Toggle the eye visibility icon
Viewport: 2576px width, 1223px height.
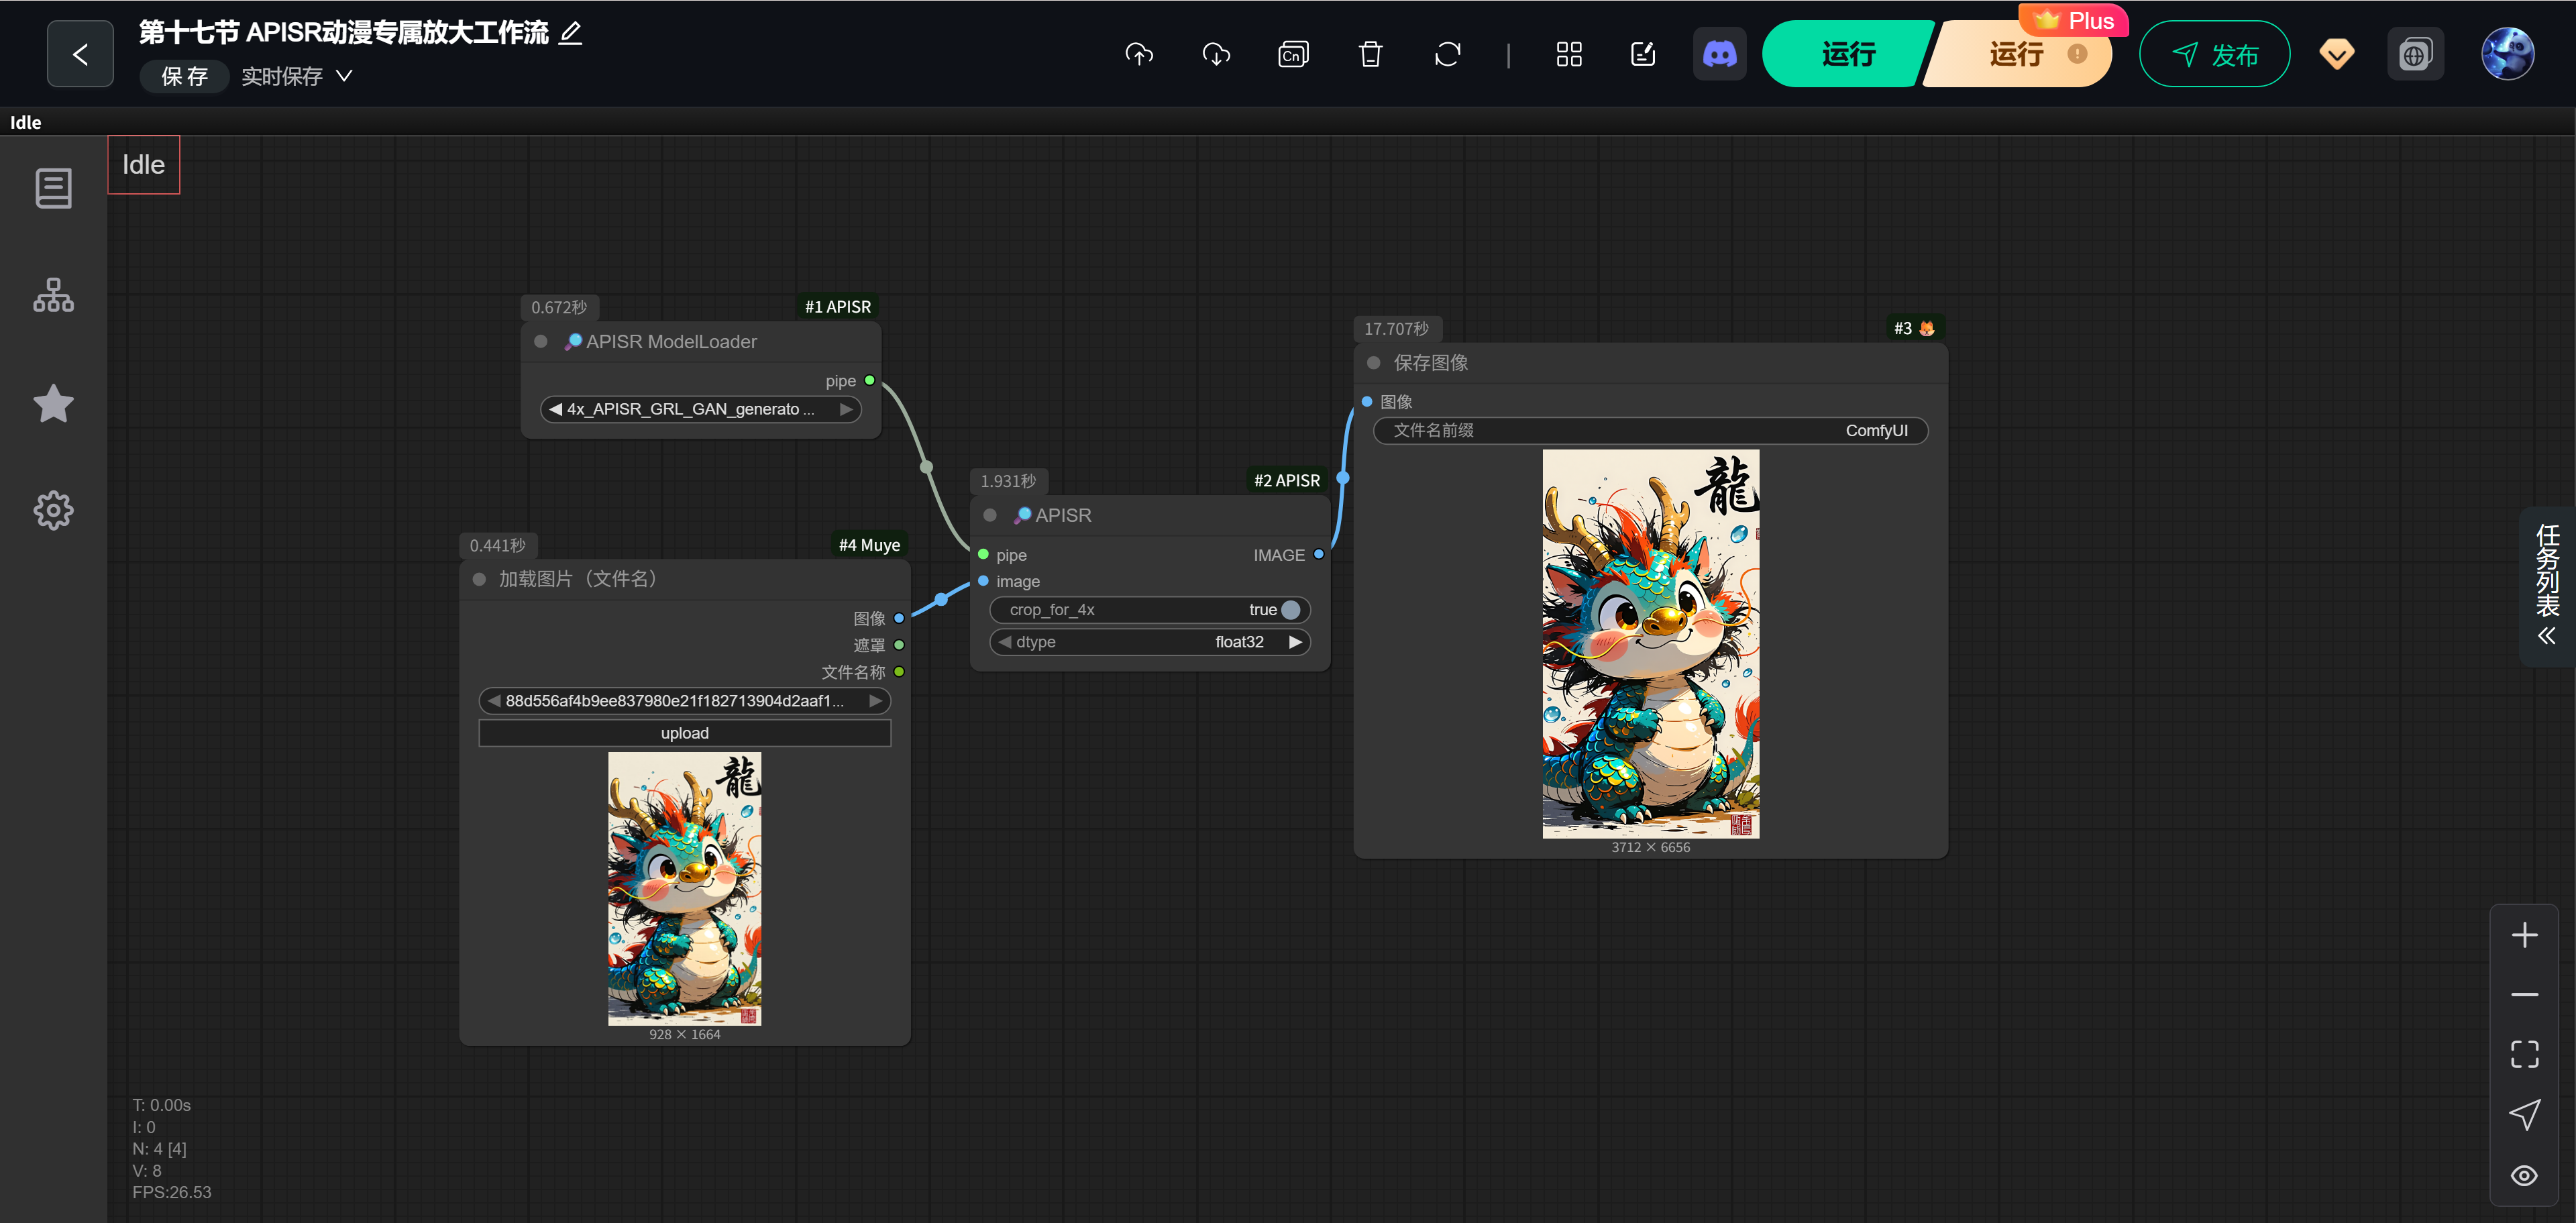point(2523,1175)
